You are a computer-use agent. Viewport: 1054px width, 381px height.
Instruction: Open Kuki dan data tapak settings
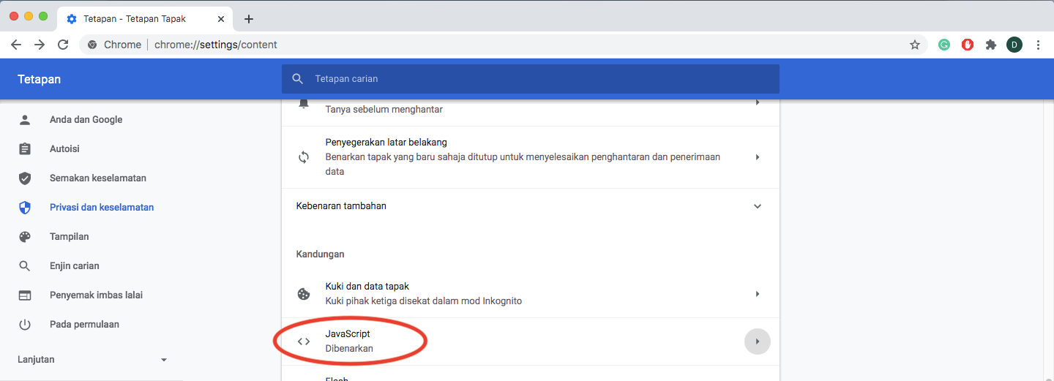tap(531, 294)
